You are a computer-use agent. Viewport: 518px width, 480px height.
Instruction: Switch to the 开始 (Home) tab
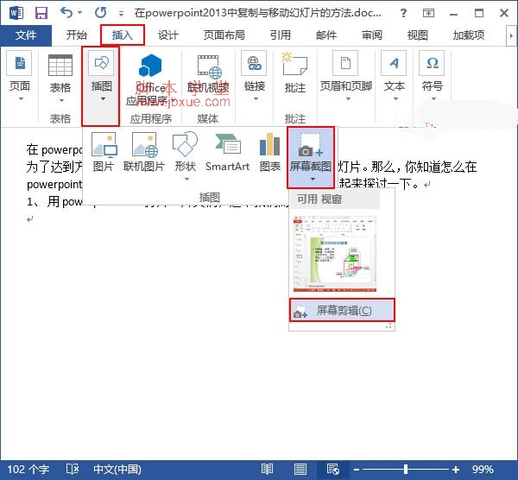click(76, 35)
